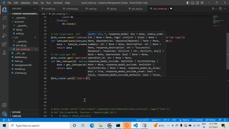
Task: Open Customize Layout icon in title bar
Action: pyautogui.click(x=202, y=3)
